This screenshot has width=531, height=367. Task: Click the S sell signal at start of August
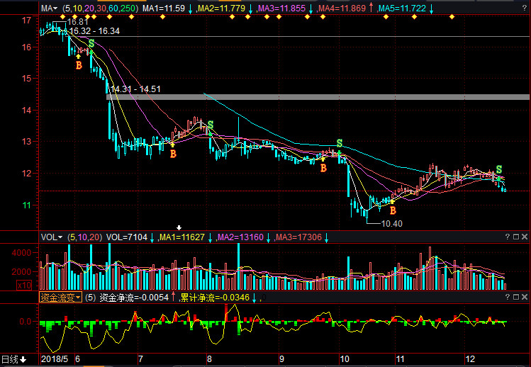pyautogui.click(x=211, y=125)
